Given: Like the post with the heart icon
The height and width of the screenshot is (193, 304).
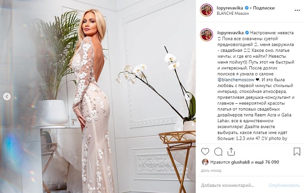Looking at the screenshot, I should coord(205,152).
